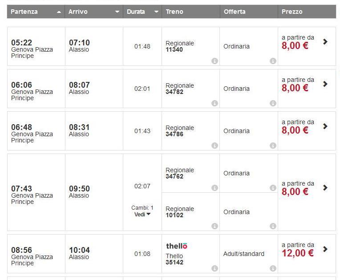Click the Treno column header
Viewport: 340px width, 280px height.
pyautogui.click(x=174, y=12)
